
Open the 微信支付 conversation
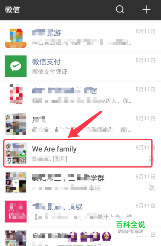(x=80, y=66)
